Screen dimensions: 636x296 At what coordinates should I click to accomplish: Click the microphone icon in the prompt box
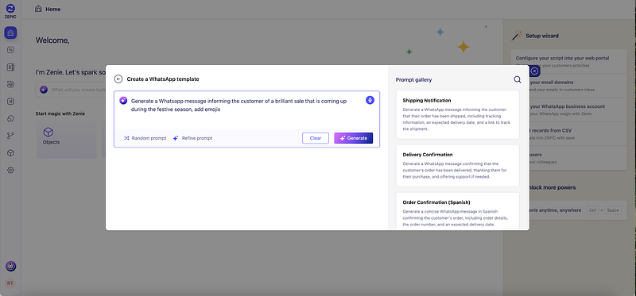click(x=370, y=100)
